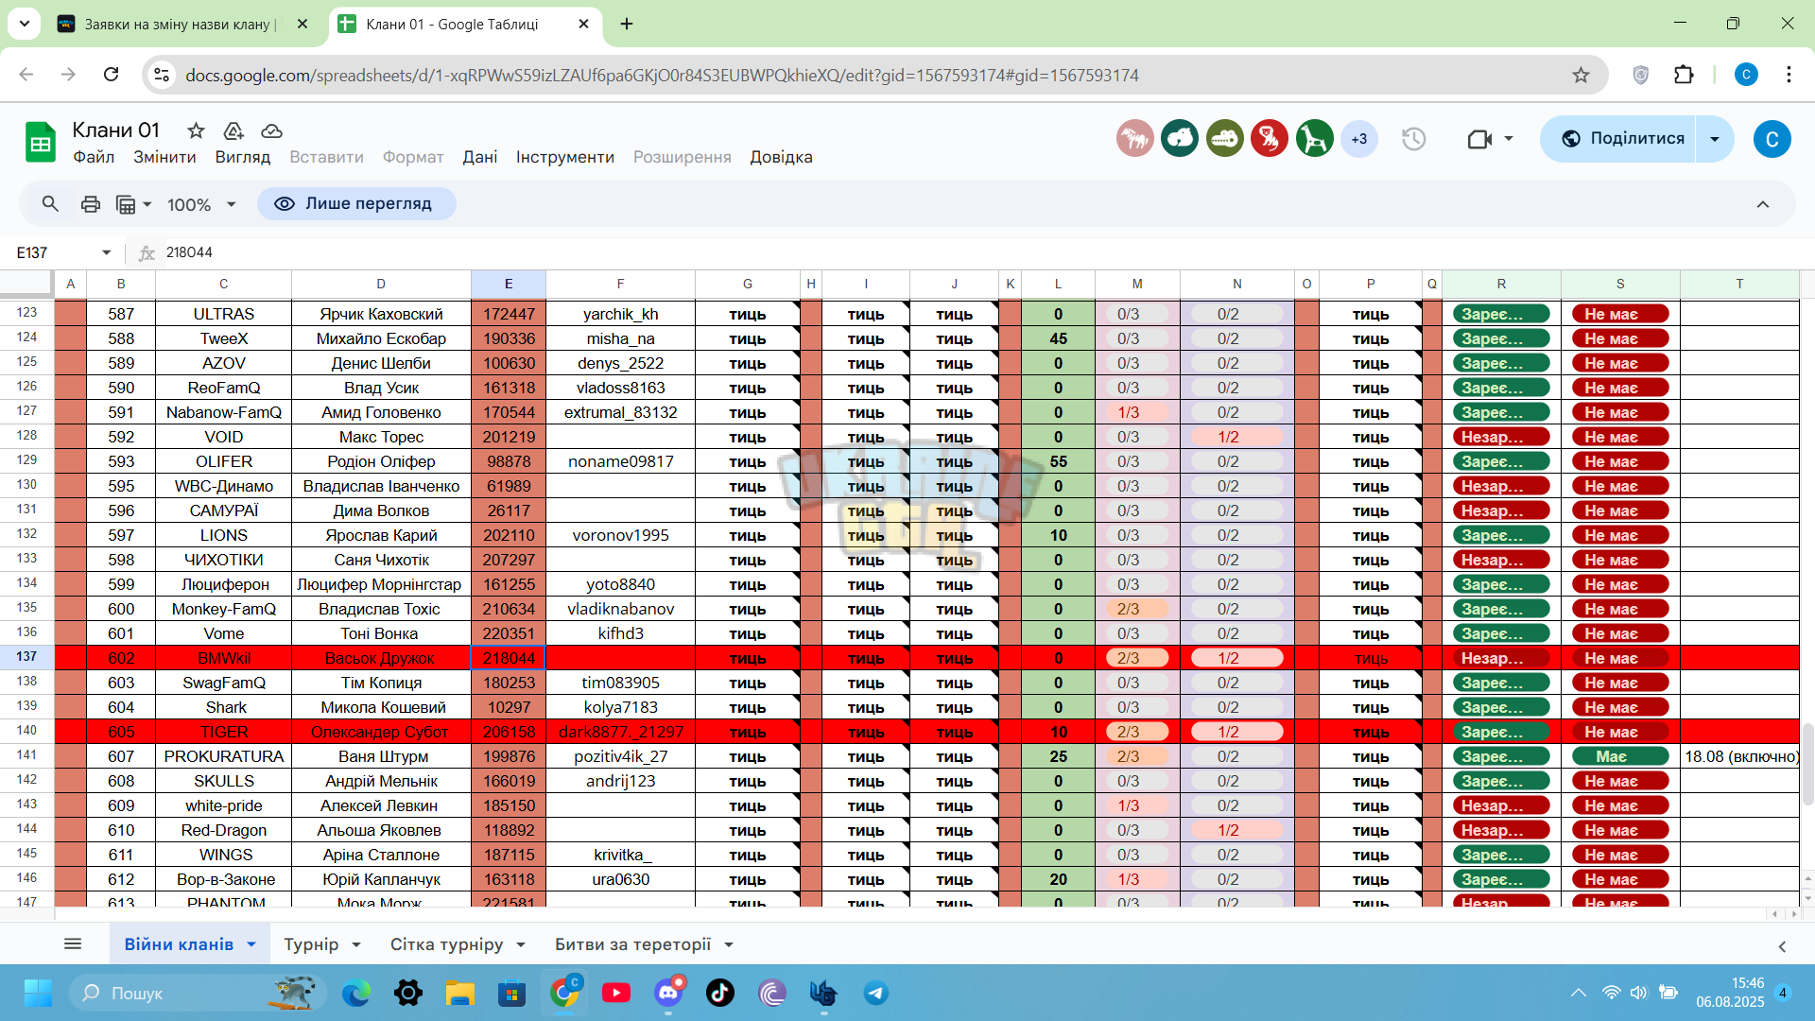Open the Сітка турніру tab menu arrow

click(521, 944)
